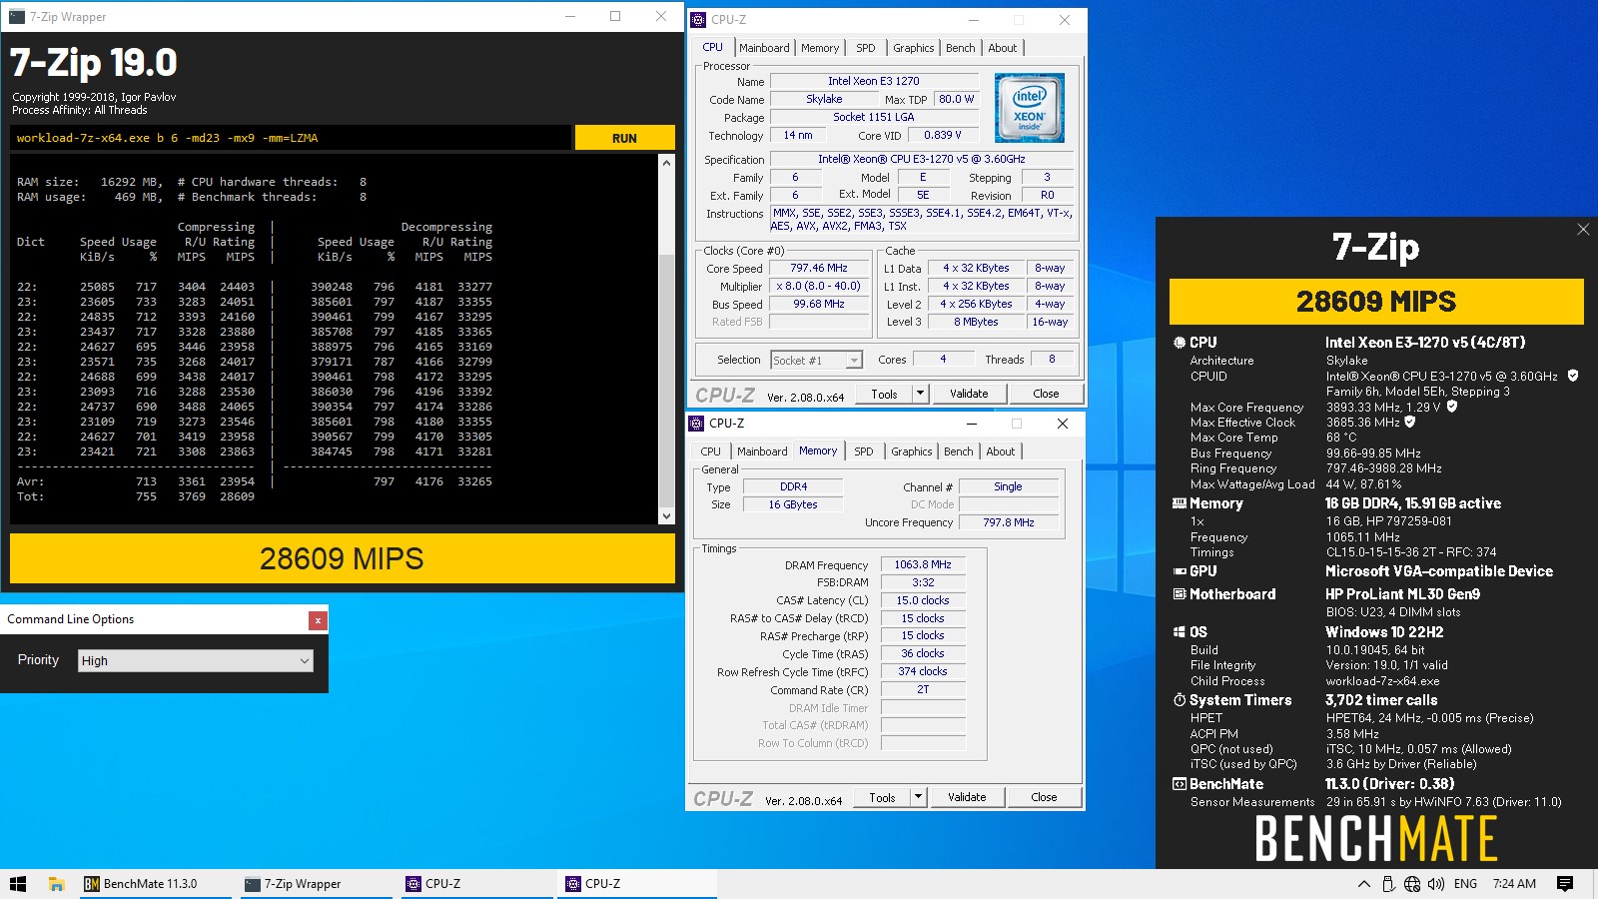Click the CPU section icon in BenchMate
Image resolution: width=1598 pixels, height=899 pixels.
point(1180,342)
